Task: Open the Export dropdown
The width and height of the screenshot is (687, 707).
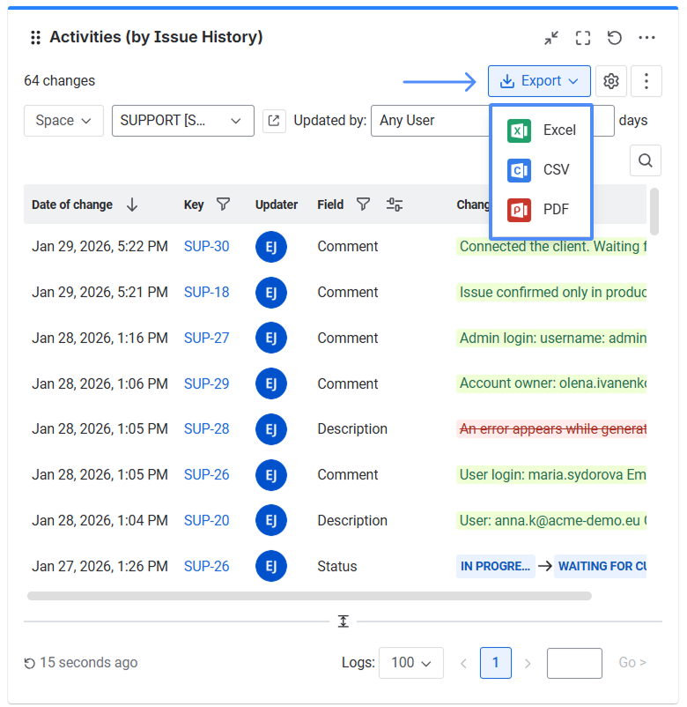Action: tap(539, 81)
